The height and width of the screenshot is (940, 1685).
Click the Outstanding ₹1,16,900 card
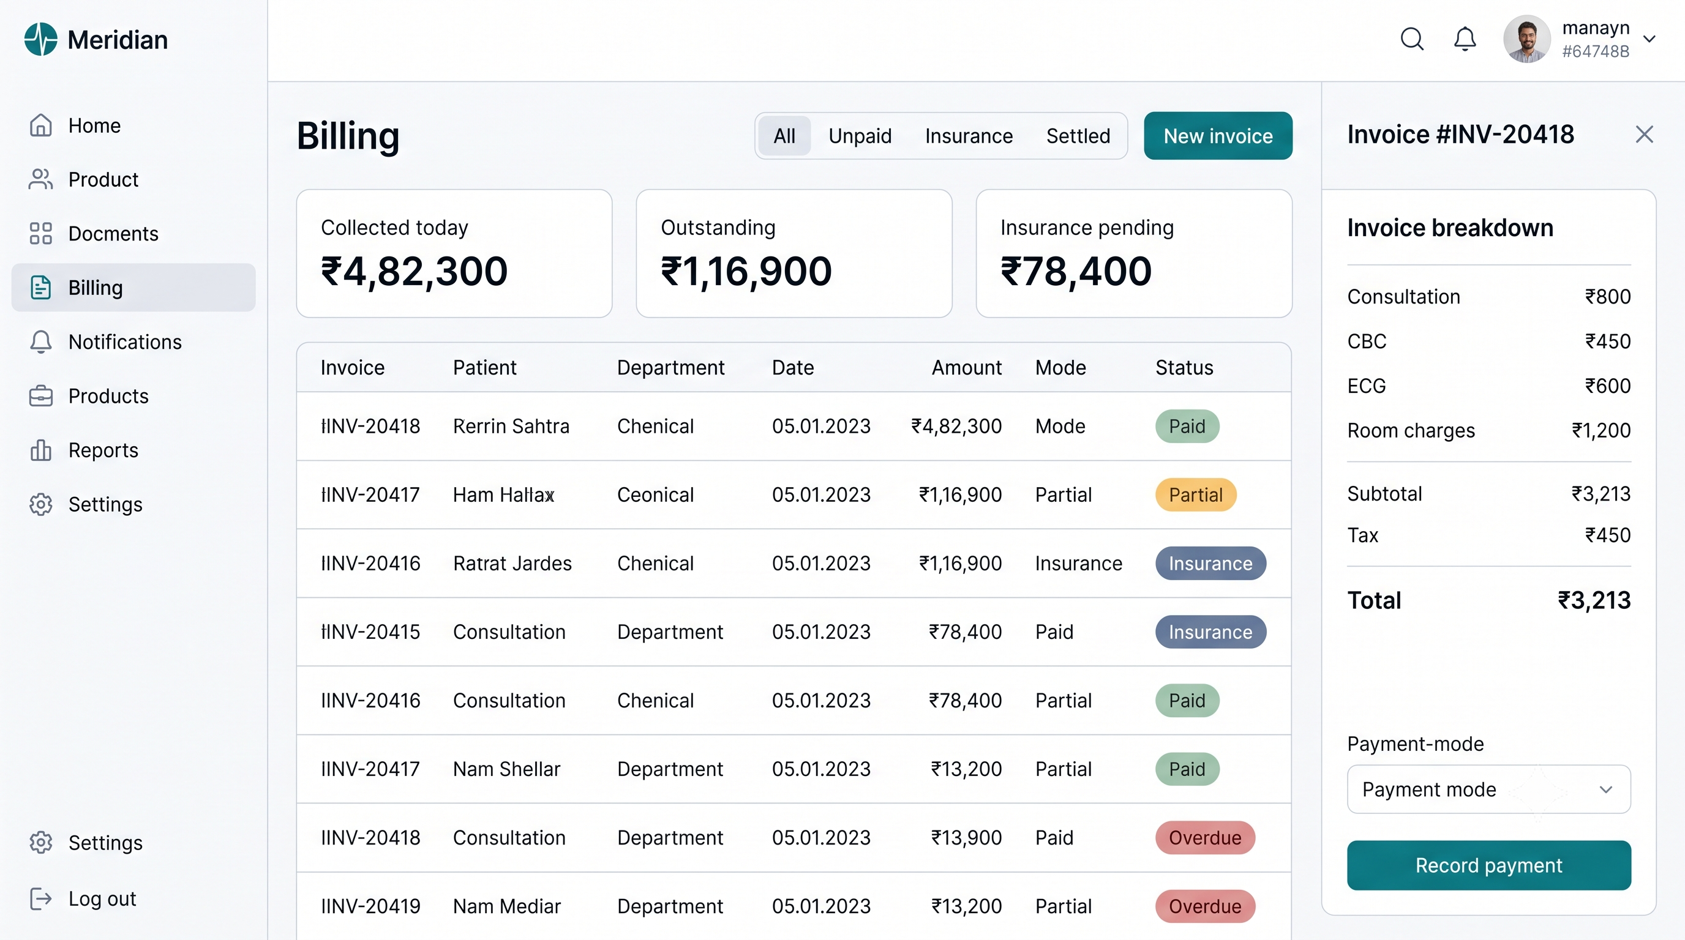(794, 253)
